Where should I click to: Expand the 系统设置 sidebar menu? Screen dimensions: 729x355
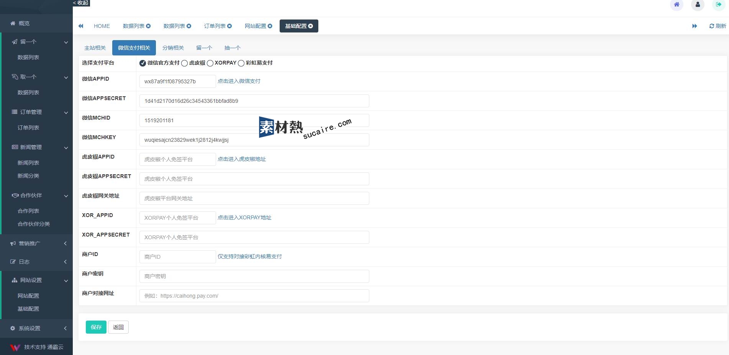(x=66, y=328)
